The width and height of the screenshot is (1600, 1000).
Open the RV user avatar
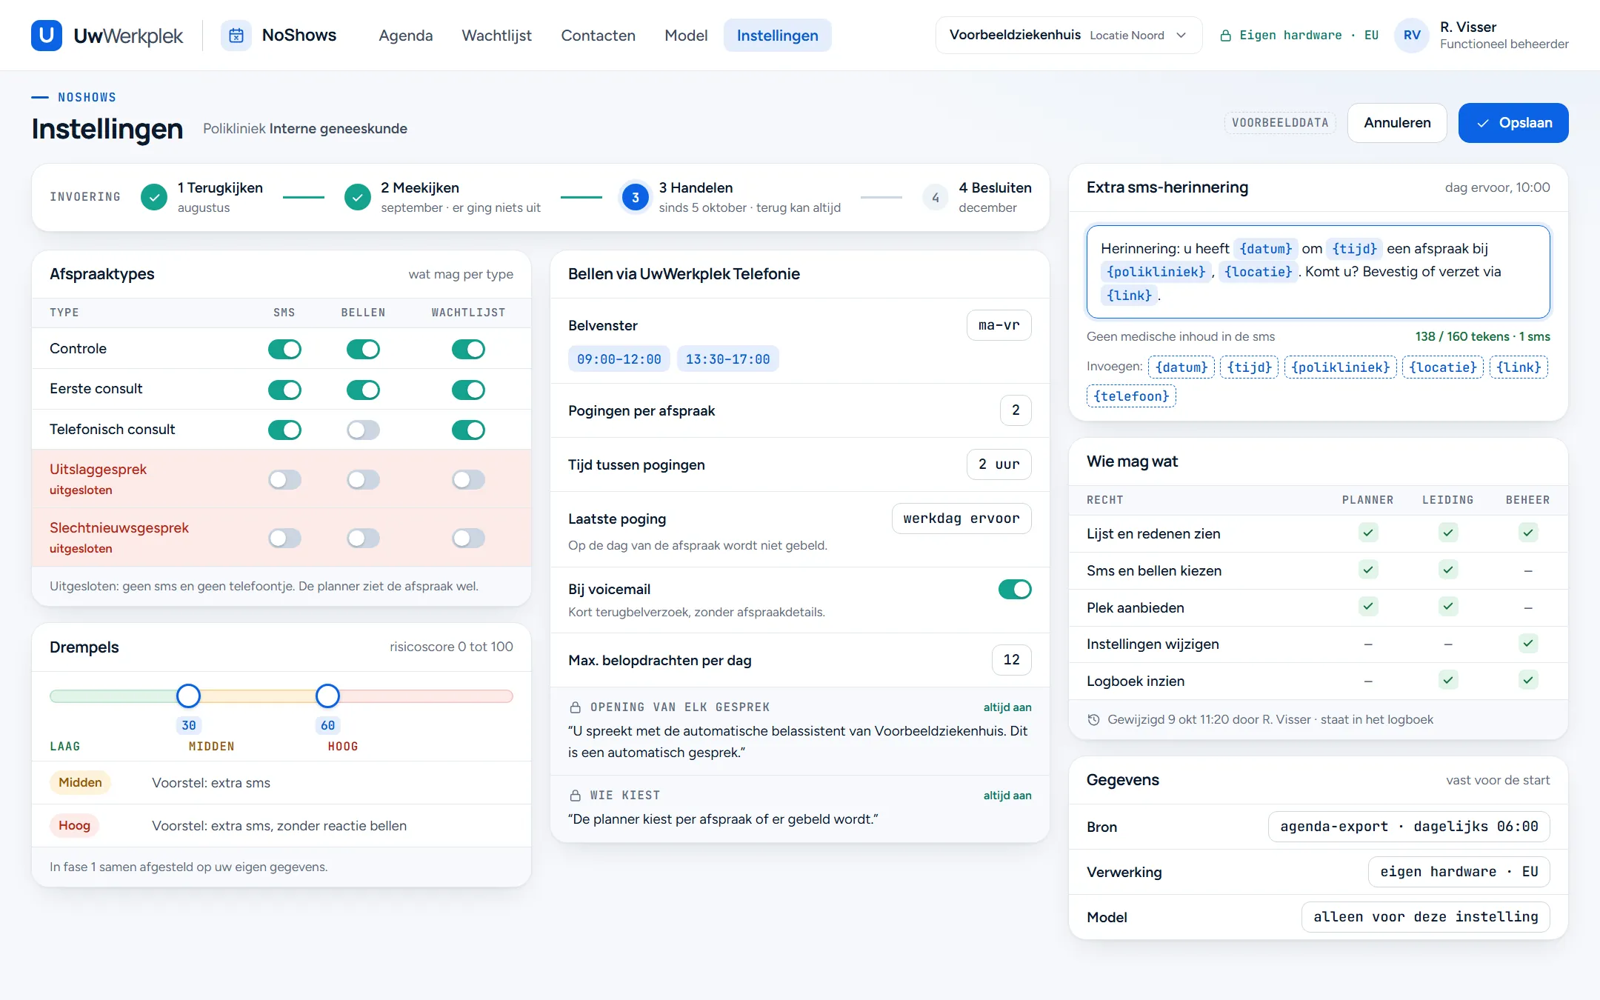[x=1412, y=35]
